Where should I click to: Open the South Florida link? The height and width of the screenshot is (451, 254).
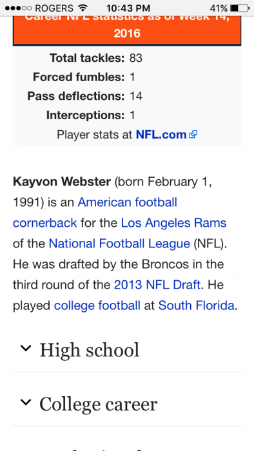[x=196, y=305]
